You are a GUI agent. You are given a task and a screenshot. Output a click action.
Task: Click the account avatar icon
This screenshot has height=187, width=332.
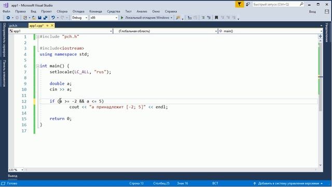coord(327,11)
